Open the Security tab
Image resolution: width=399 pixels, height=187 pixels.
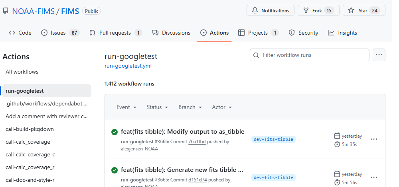(303, 33)
